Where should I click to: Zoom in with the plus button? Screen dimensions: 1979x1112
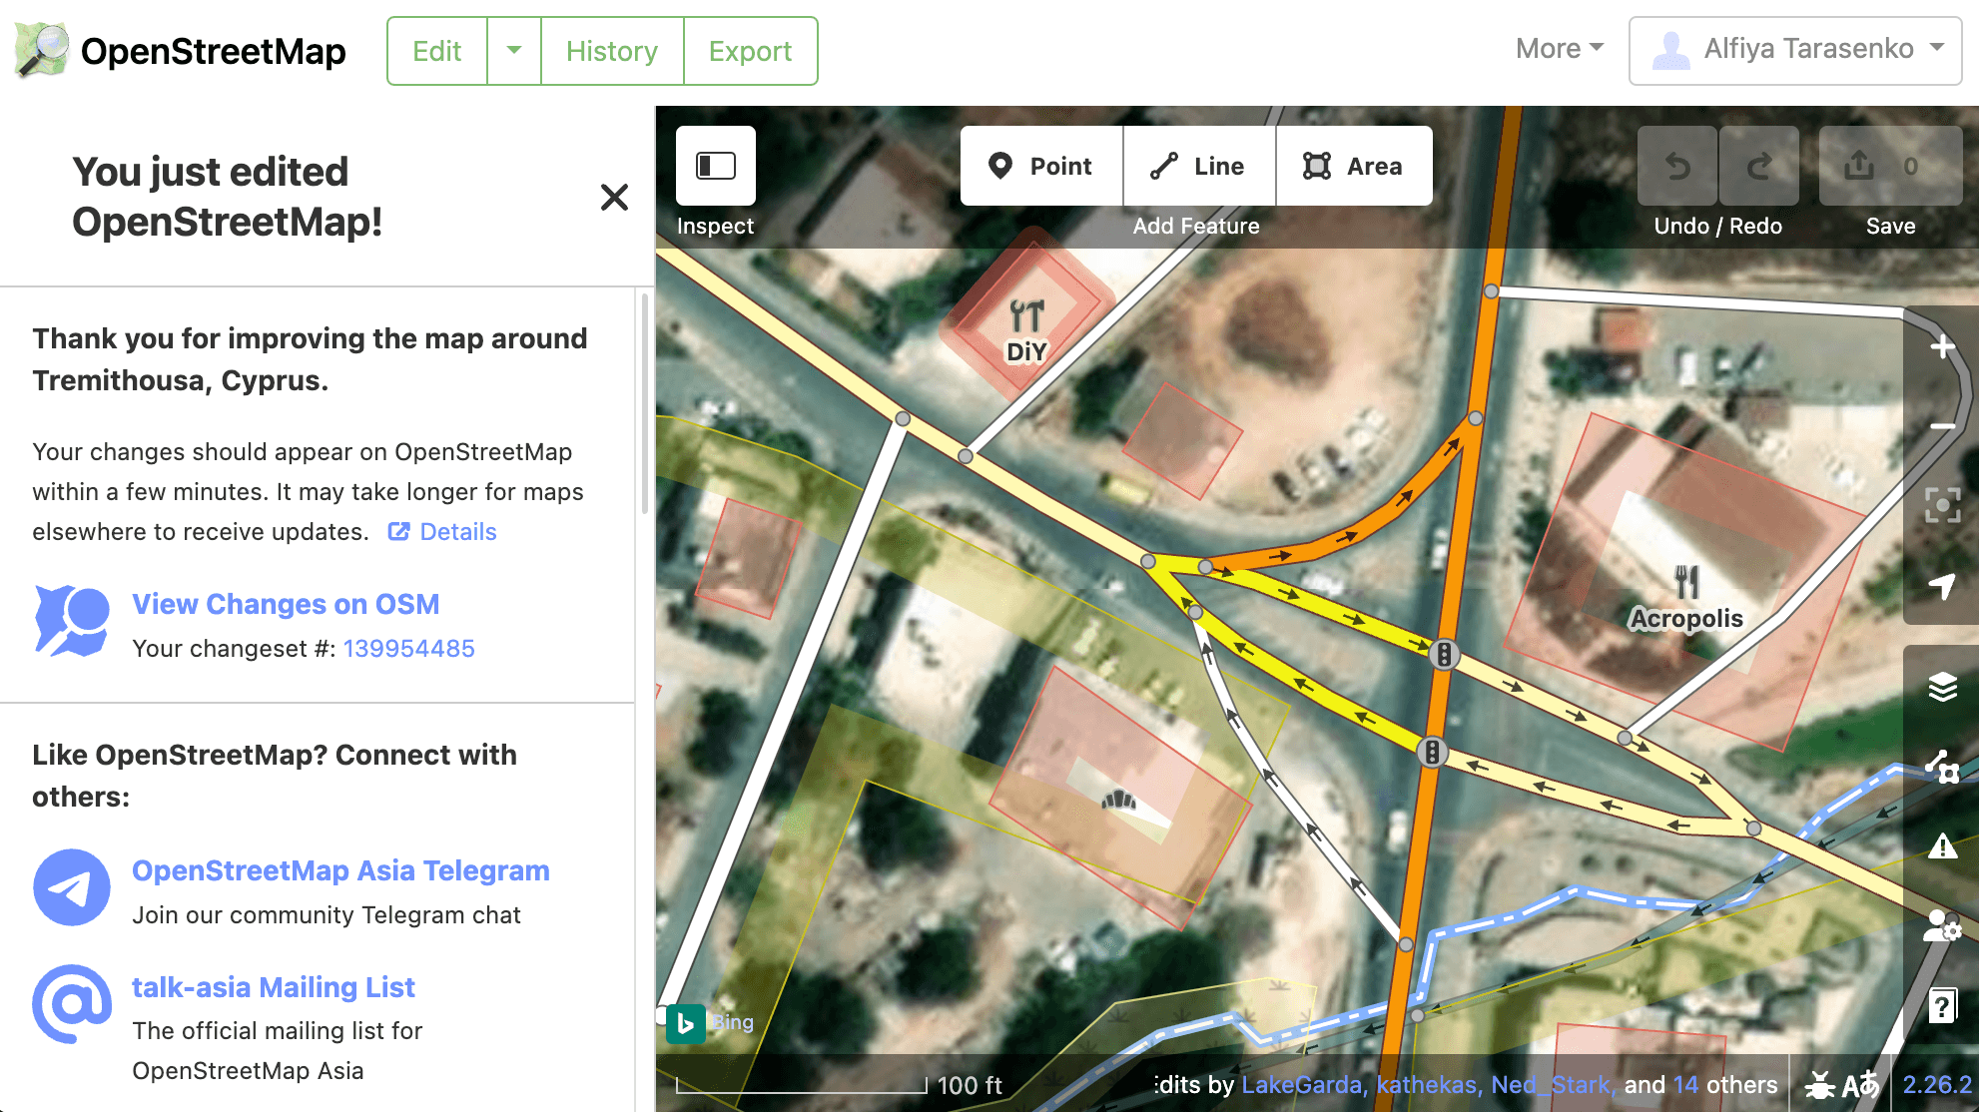pyautogui.click(x=1942, y=346)
